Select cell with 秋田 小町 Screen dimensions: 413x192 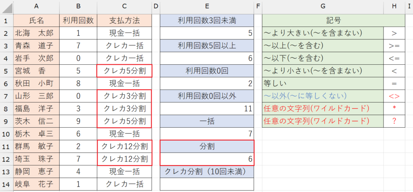point(37,84)
